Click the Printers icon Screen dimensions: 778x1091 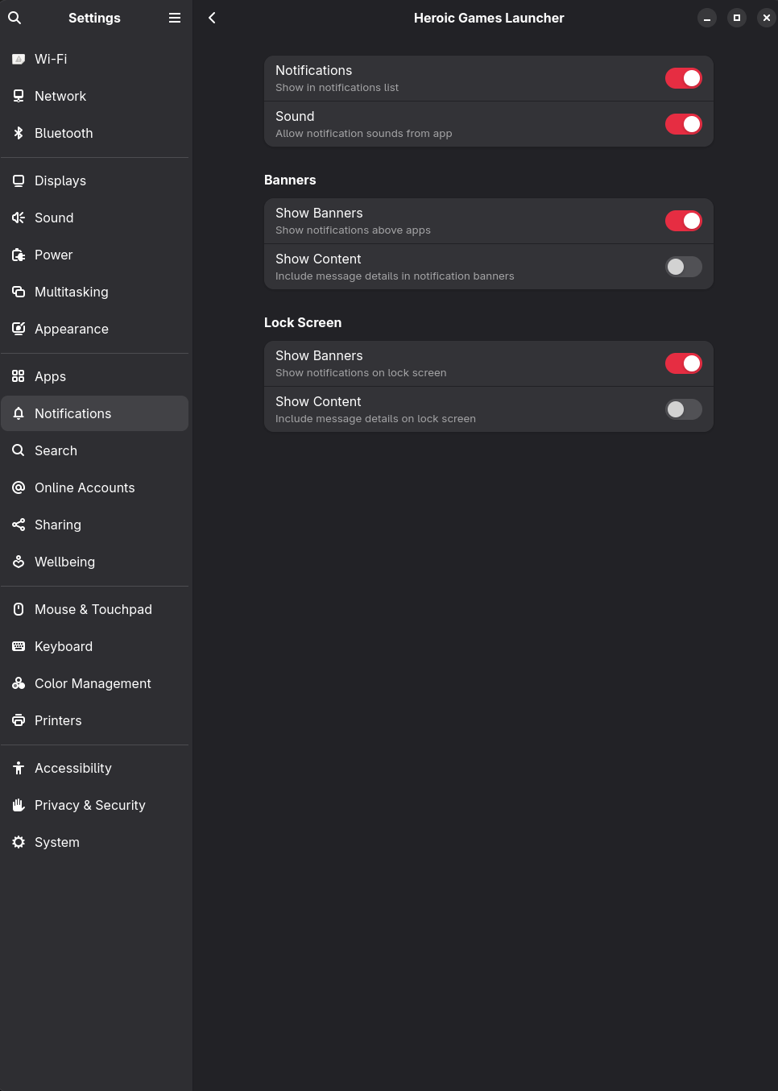tap(19, 720)
